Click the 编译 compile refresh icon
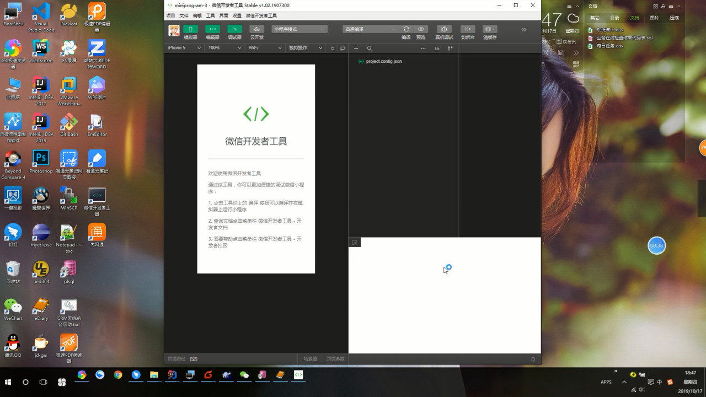 click(406, 29)
